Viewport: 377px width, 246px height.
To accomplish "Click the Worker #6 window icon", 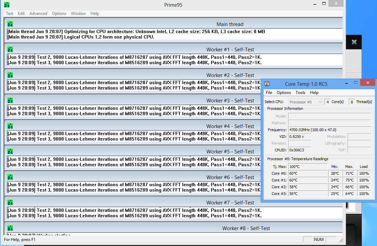I will pos(10,177).
